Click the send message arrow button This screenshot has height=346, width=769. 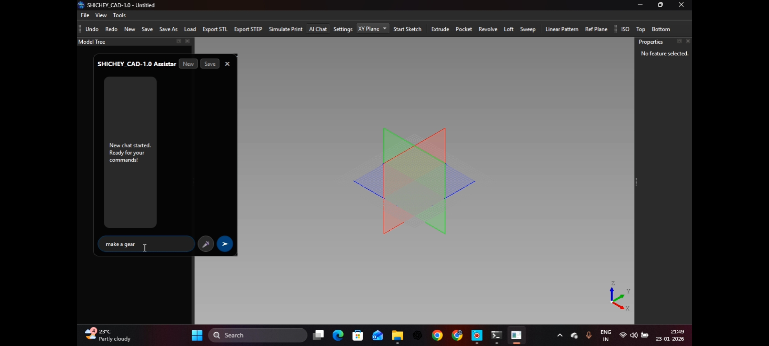coord(225,244)
